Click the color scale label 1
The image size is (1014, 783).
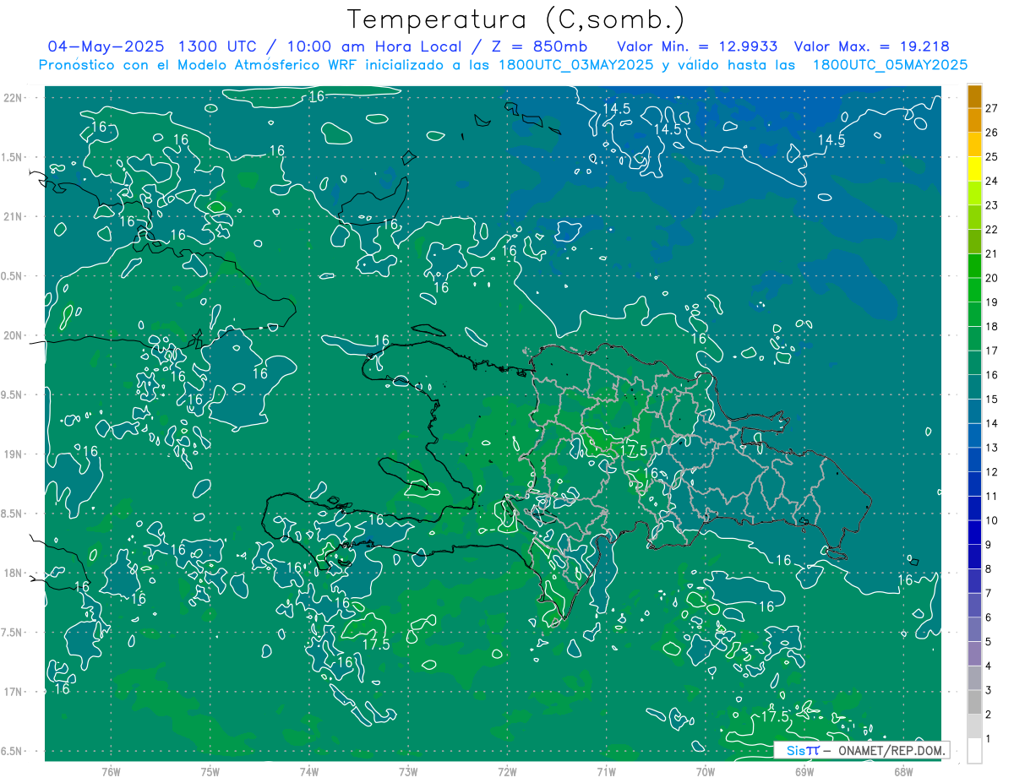989,739
